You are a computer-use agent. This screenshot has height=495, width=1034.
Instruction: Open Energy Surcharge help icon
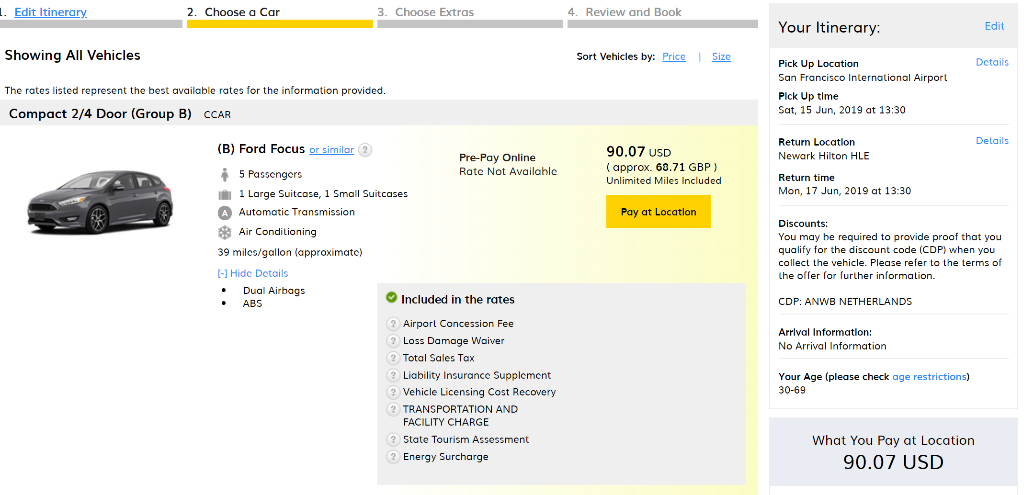pos(393,457)
